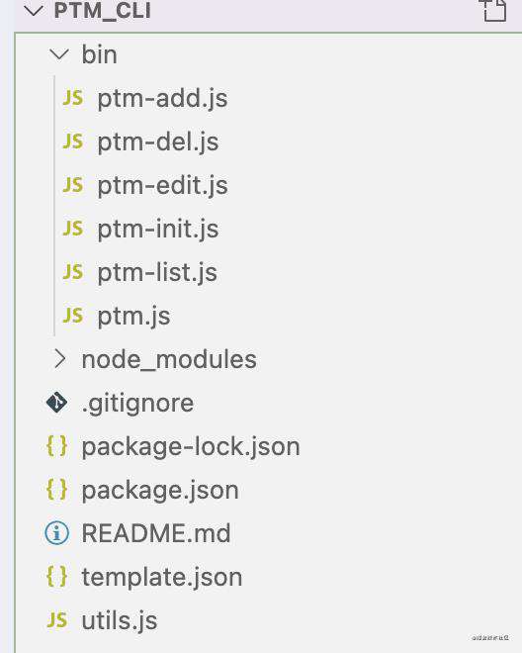522x653 pixels.
Task: Click the PTM_CLI section title
Action: pos(103,11)
